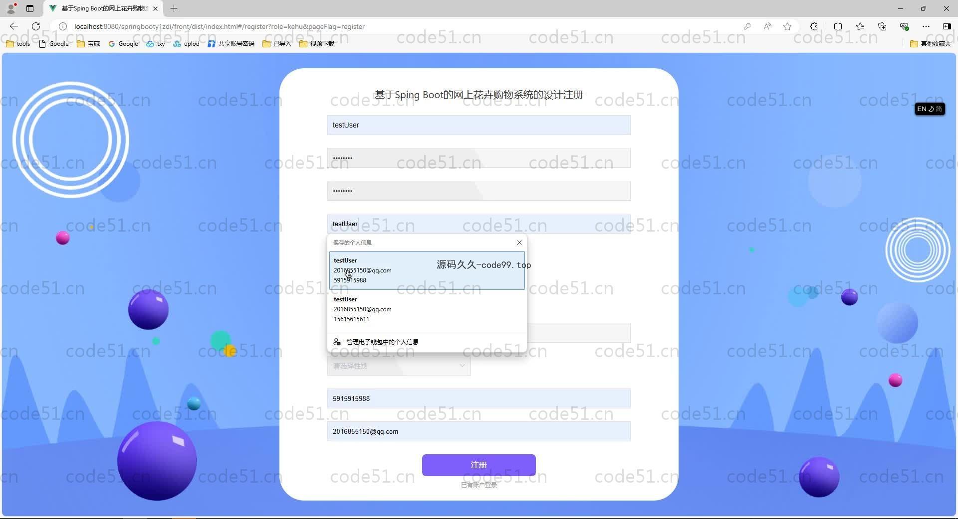This screenshot has width=958, height=519.
Task: Choose saved profile with phone 15615615611
Action: pyautogui.click(x=427, y=309)
